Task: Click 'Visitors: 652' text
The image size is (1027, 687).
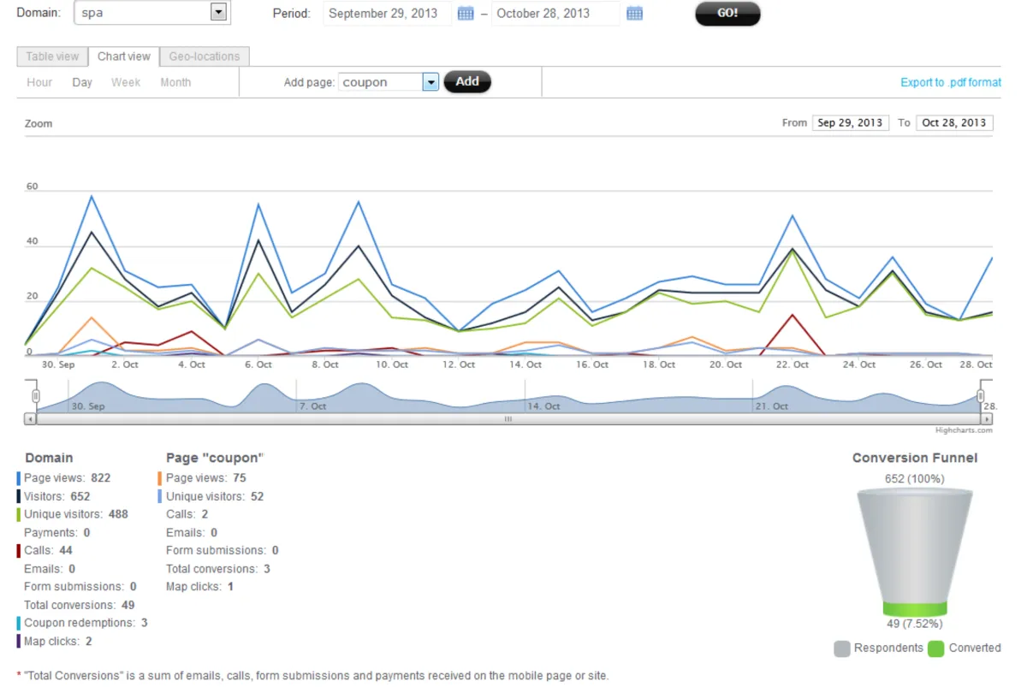Action: (56, 496)
